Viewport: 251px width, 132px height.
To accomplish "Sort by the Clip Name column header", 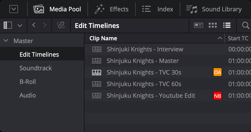I will pos(103,38).
